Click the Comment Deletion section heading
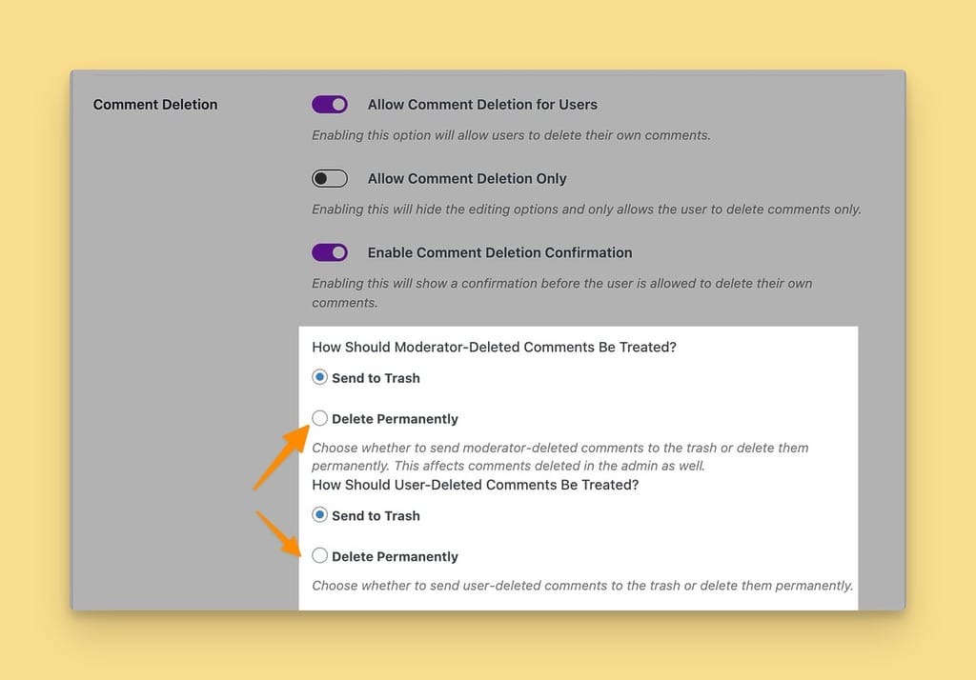This screenshot has width=976, height=680. pyautogui.click(x=154, y=104)
